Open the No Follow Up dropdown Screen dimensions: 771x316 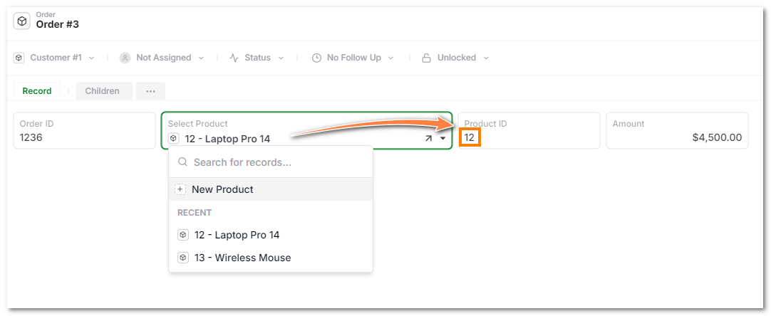pyautogui.click(x=390, y=58)
